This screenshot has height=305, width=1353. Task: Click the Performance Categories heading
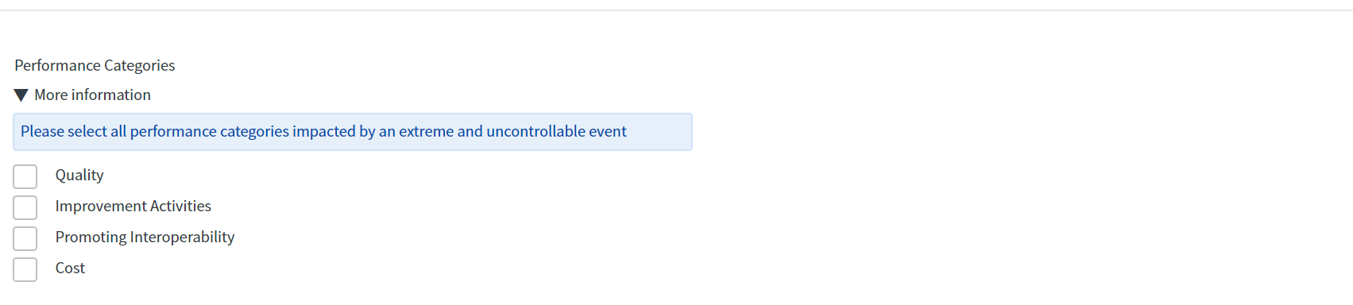tap(95, 65)
